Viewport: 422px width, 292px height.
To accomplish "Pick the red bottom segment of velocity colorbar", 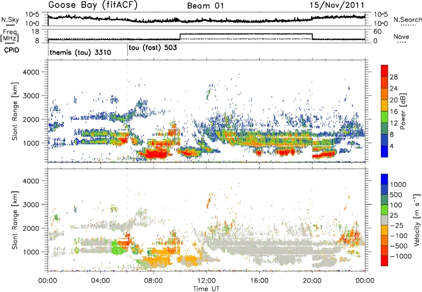I will (x=385, y=261).
